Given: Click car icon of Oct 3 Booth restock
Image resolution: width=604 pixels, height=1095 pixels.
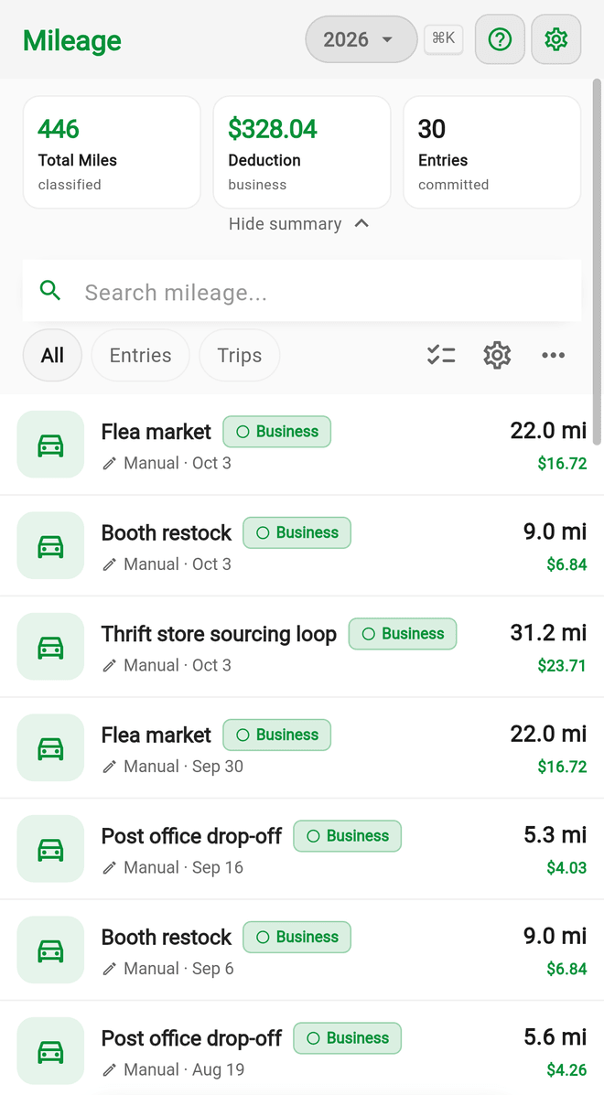Looking at the screenshot, I should pyautogui.click(x=50, y=545).
